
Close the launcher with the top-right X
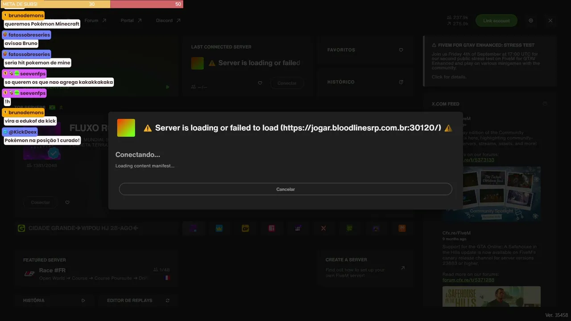pos(550,21)
